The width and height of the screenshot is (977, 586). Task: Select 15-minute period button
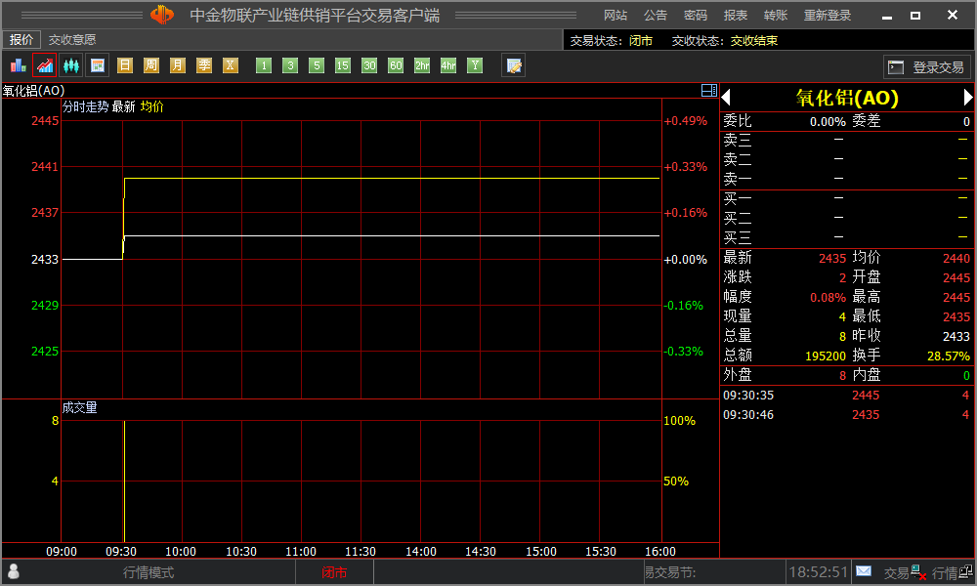(343, 65)
